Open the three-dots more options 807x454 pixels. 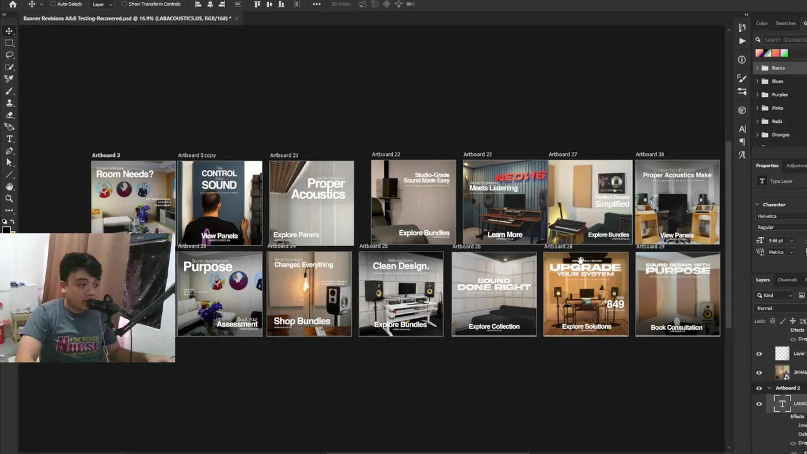(316, 4)
